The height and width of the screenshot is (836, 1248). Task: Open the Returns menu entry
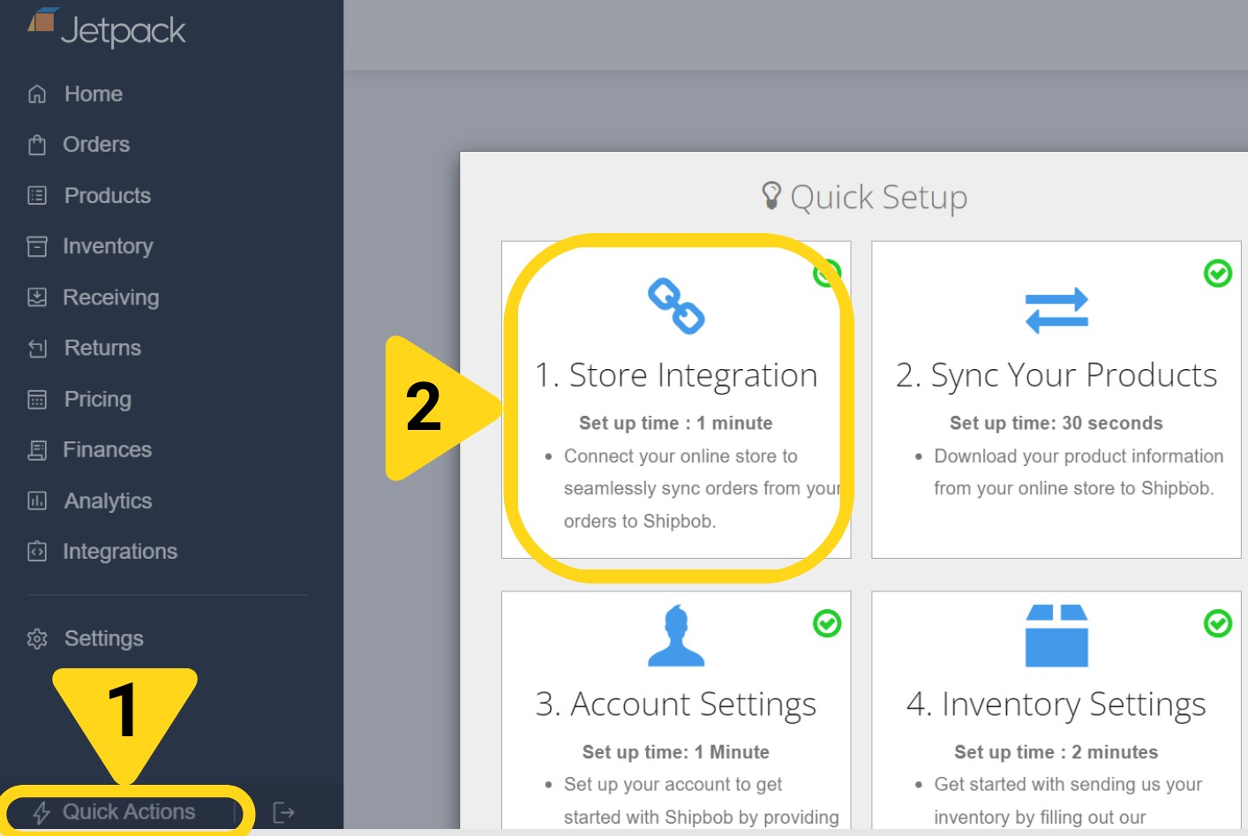pos(101,348)
